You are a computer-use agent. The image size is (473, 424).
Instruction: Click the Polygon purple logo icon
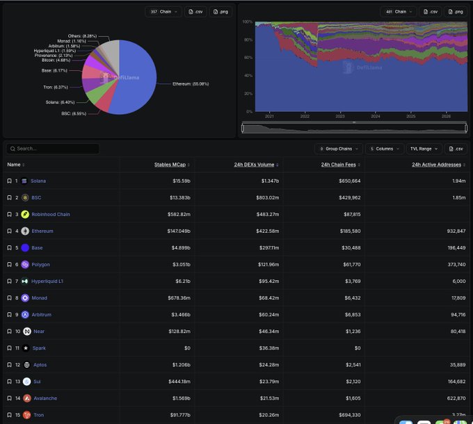25,264
